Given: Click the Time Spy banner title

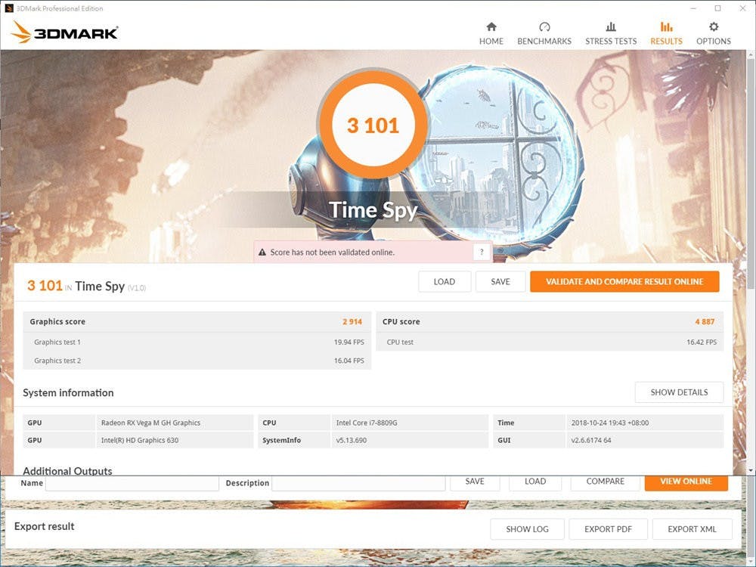Looking at the screenshot, I should pos(373,209).
